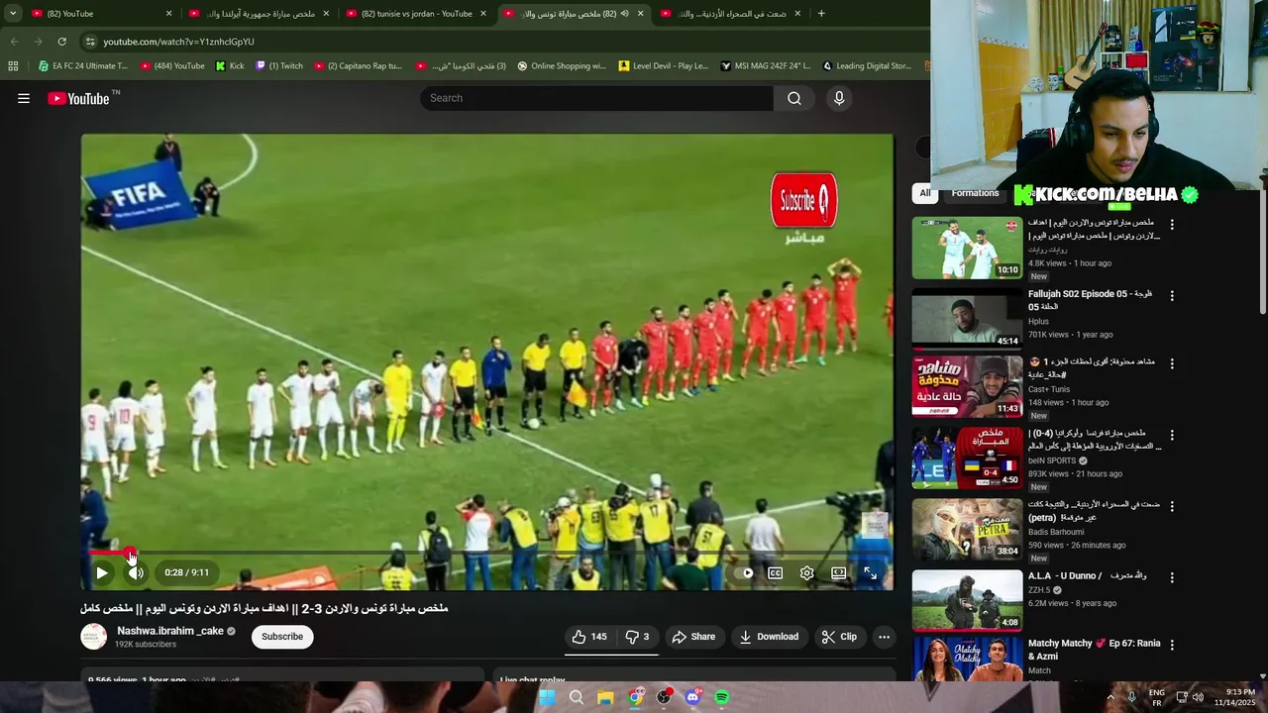Open Spotify from the taskbar
Screen dimensions: 1268x713
pyautogui.click(x=722, y=697)
